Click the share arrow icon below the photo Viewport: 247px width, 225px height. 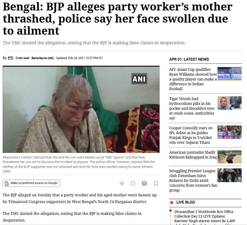[122, 183]
